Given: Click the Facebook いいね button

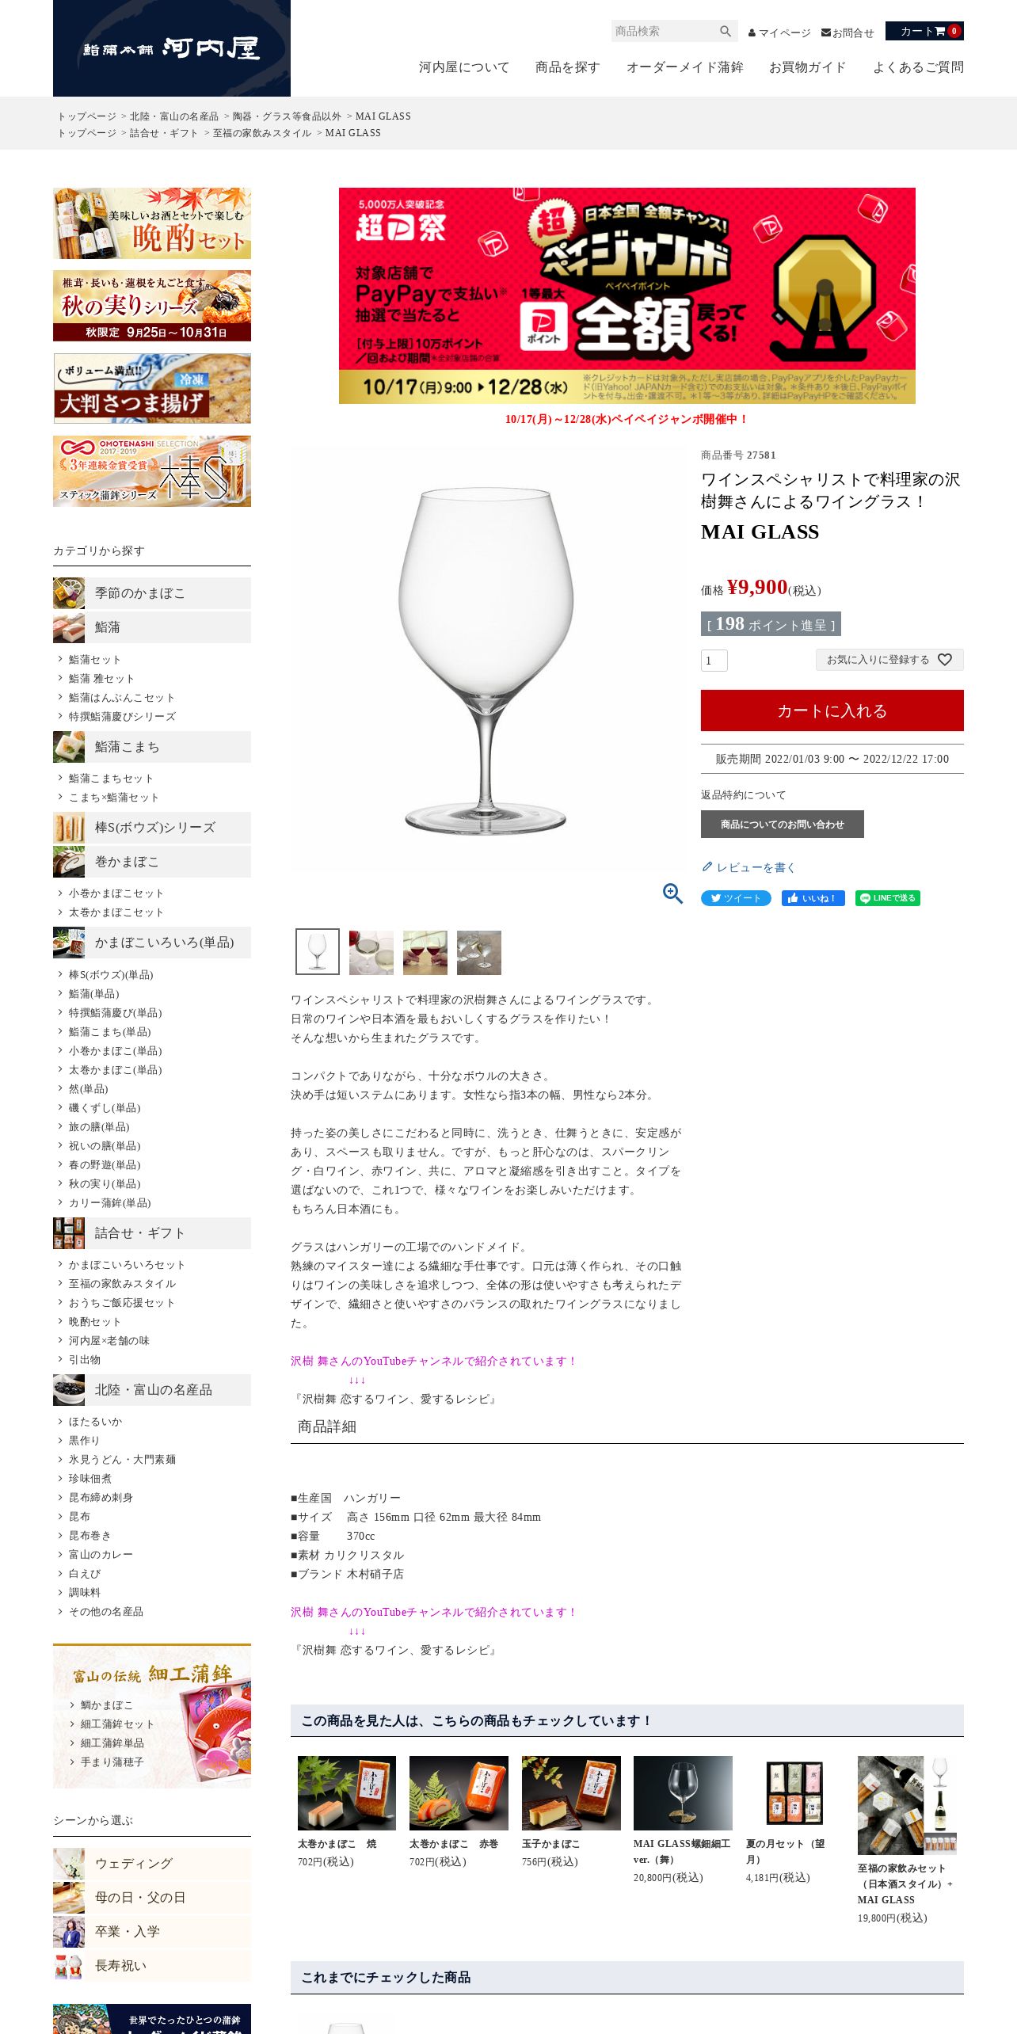Looking at the screenshot, I should [813, 898].
